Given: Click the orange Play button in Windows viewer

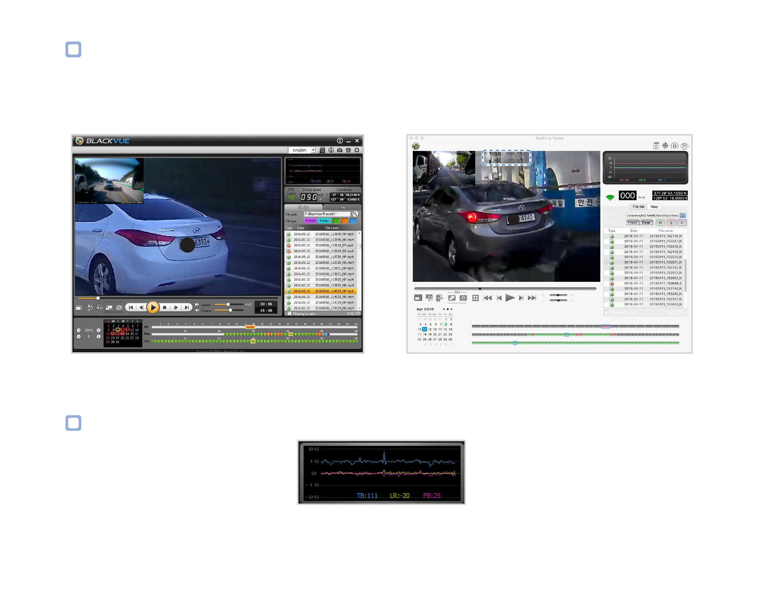Looking at the screenshot, I should 153,307.
